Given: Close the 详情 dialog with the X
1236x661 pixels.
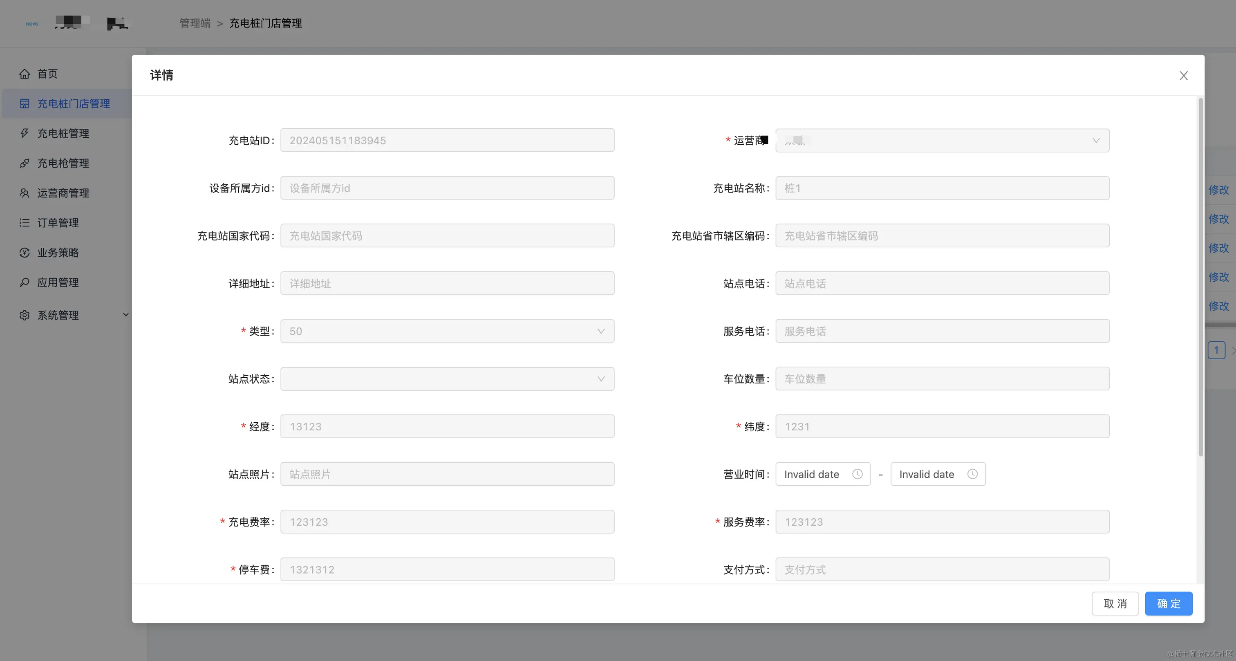Looking at the screenshot, I should coord(1183,76).
